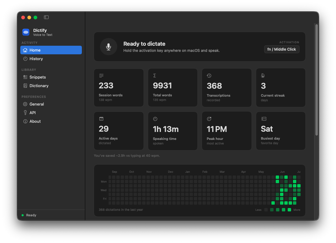Select the 1h 13m Speaking time card
Image resolution: width=336 pixels, height=243 pixels.
coord(173,131)
